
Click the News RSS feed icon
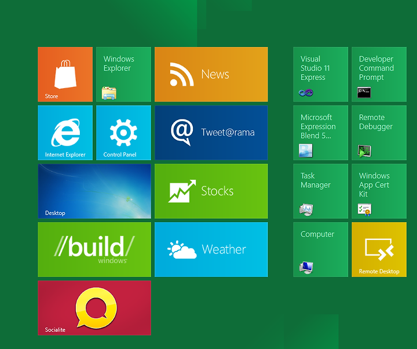click(x=182, y=74)
